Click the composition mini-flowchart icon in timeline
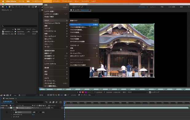Image resolution: width=190 pixels, height=120 pixels. (46, 102)
